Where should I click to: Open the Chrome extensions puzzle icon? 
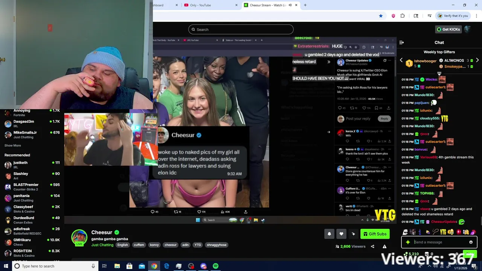point(403,16)
